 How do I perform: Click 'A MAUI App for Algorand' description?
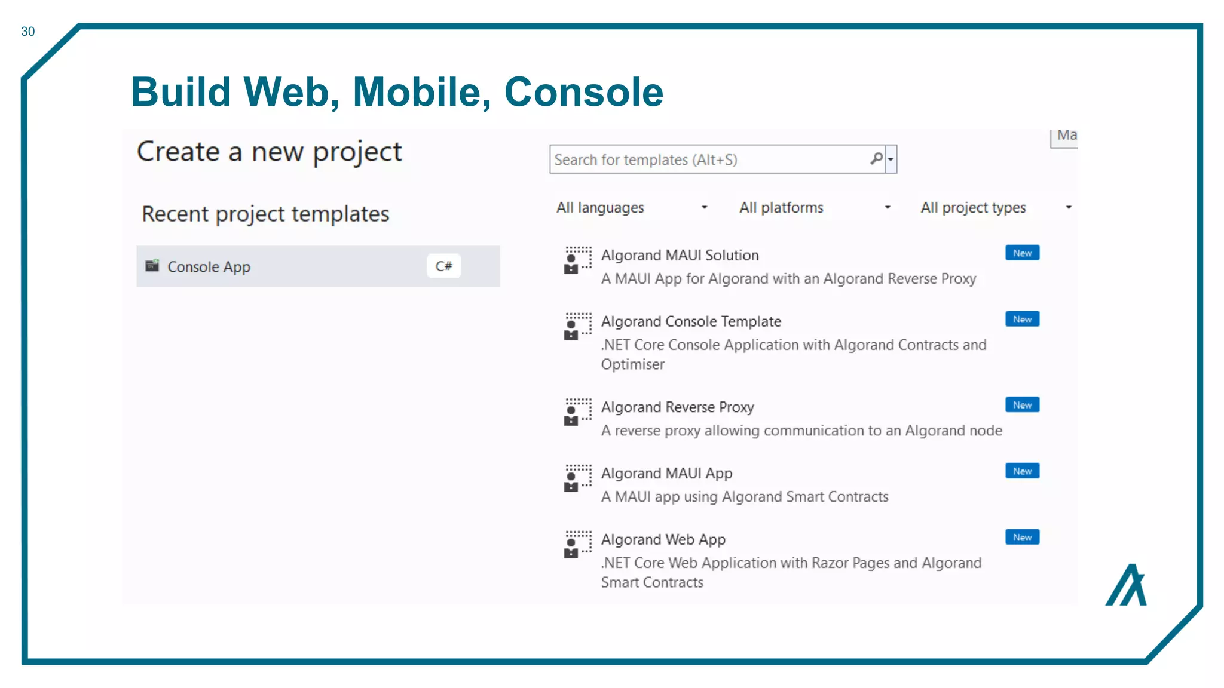point(788,279)
